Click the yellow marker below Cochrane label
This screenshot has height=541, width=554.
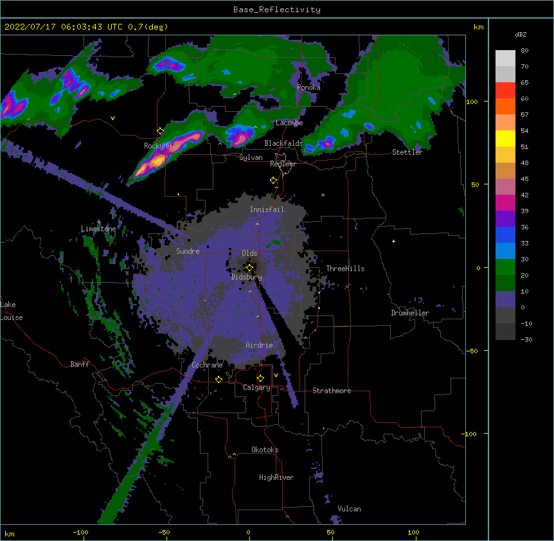(219, 379)
